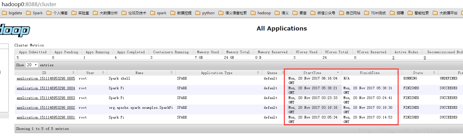Open the 智能检索 bookmark folder
The width and height of the screenshot is (463, 137).
tap(418, 13)
